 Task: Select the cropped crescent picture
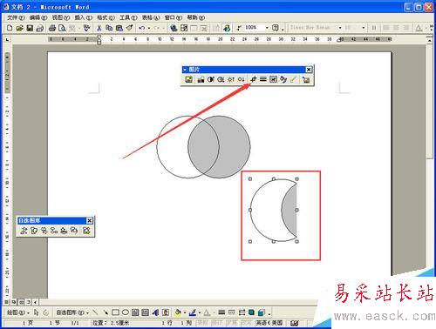274,210
